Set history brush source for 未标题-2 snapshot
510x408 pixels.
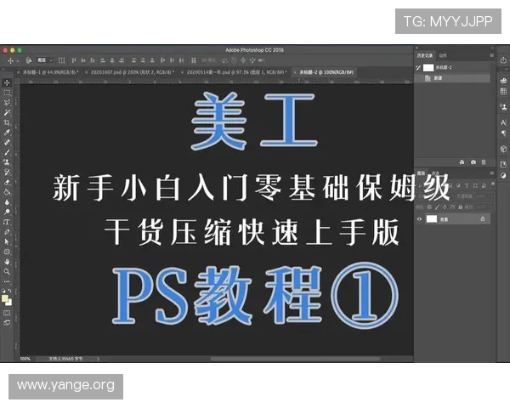tap(418, 68)
